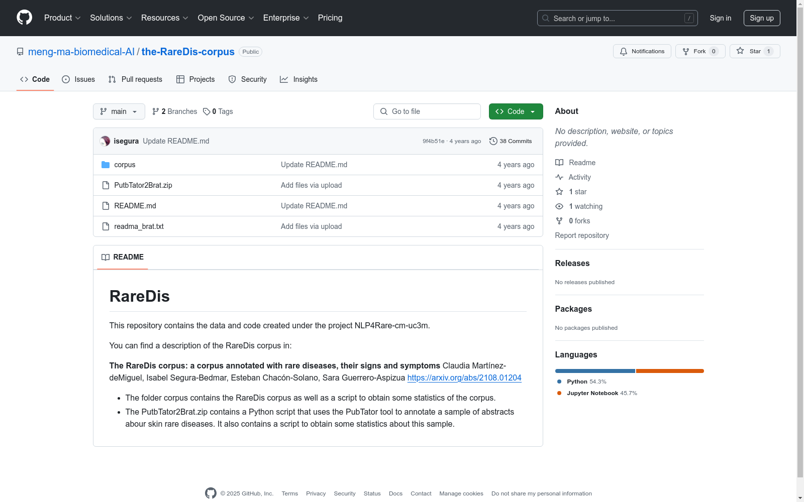
Task: View the 0 forks link
Action: [573, 221]
